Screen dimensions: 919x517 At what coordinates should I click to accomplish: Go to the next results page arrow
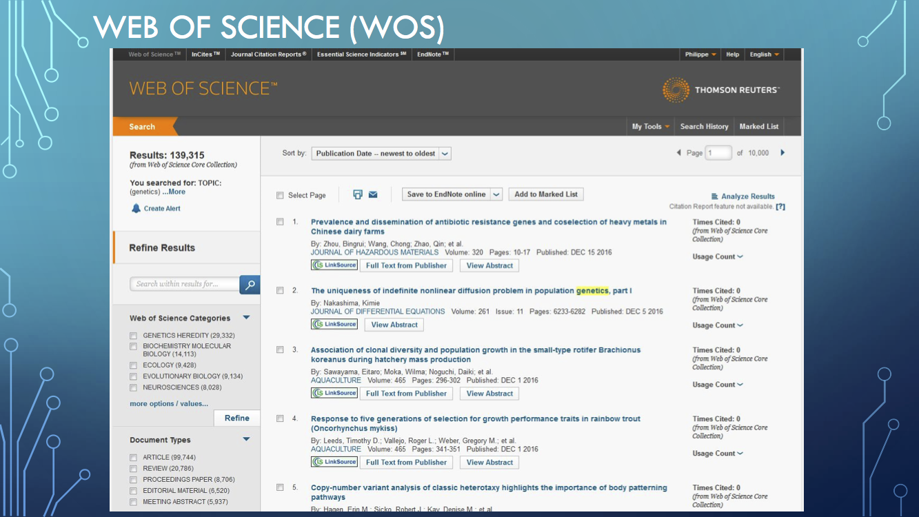click(782, 153)
